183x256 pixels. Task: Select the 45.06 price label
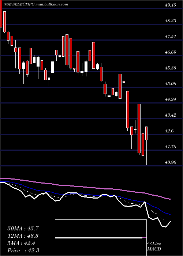tap(170, 84)
